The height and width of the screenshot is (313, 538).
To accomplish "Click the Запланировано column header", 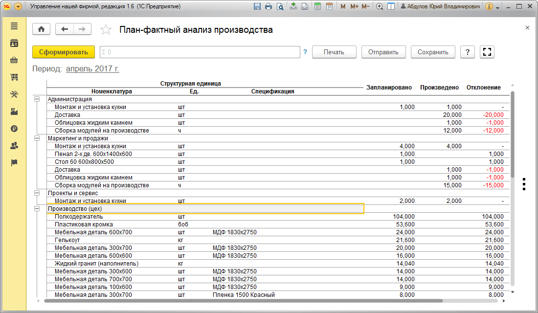I will click(389, 88).
